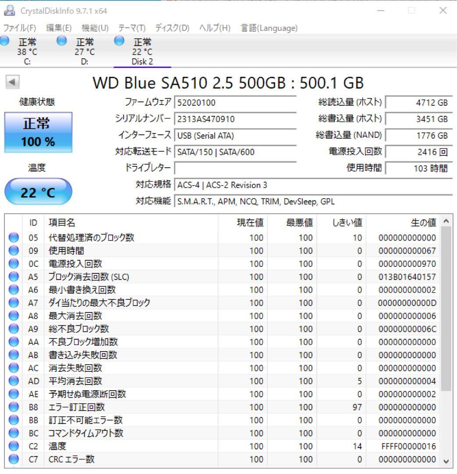Viewport: 457px width, 474px height.
Task: Click the しきい値 column header
Action: [x=341, y=223]
